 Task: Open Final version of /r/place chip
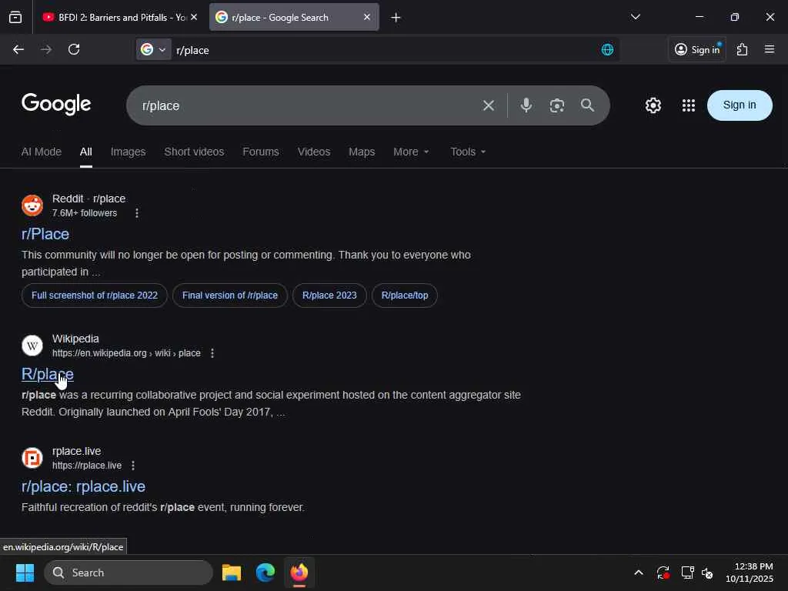(x=229, y=295)
